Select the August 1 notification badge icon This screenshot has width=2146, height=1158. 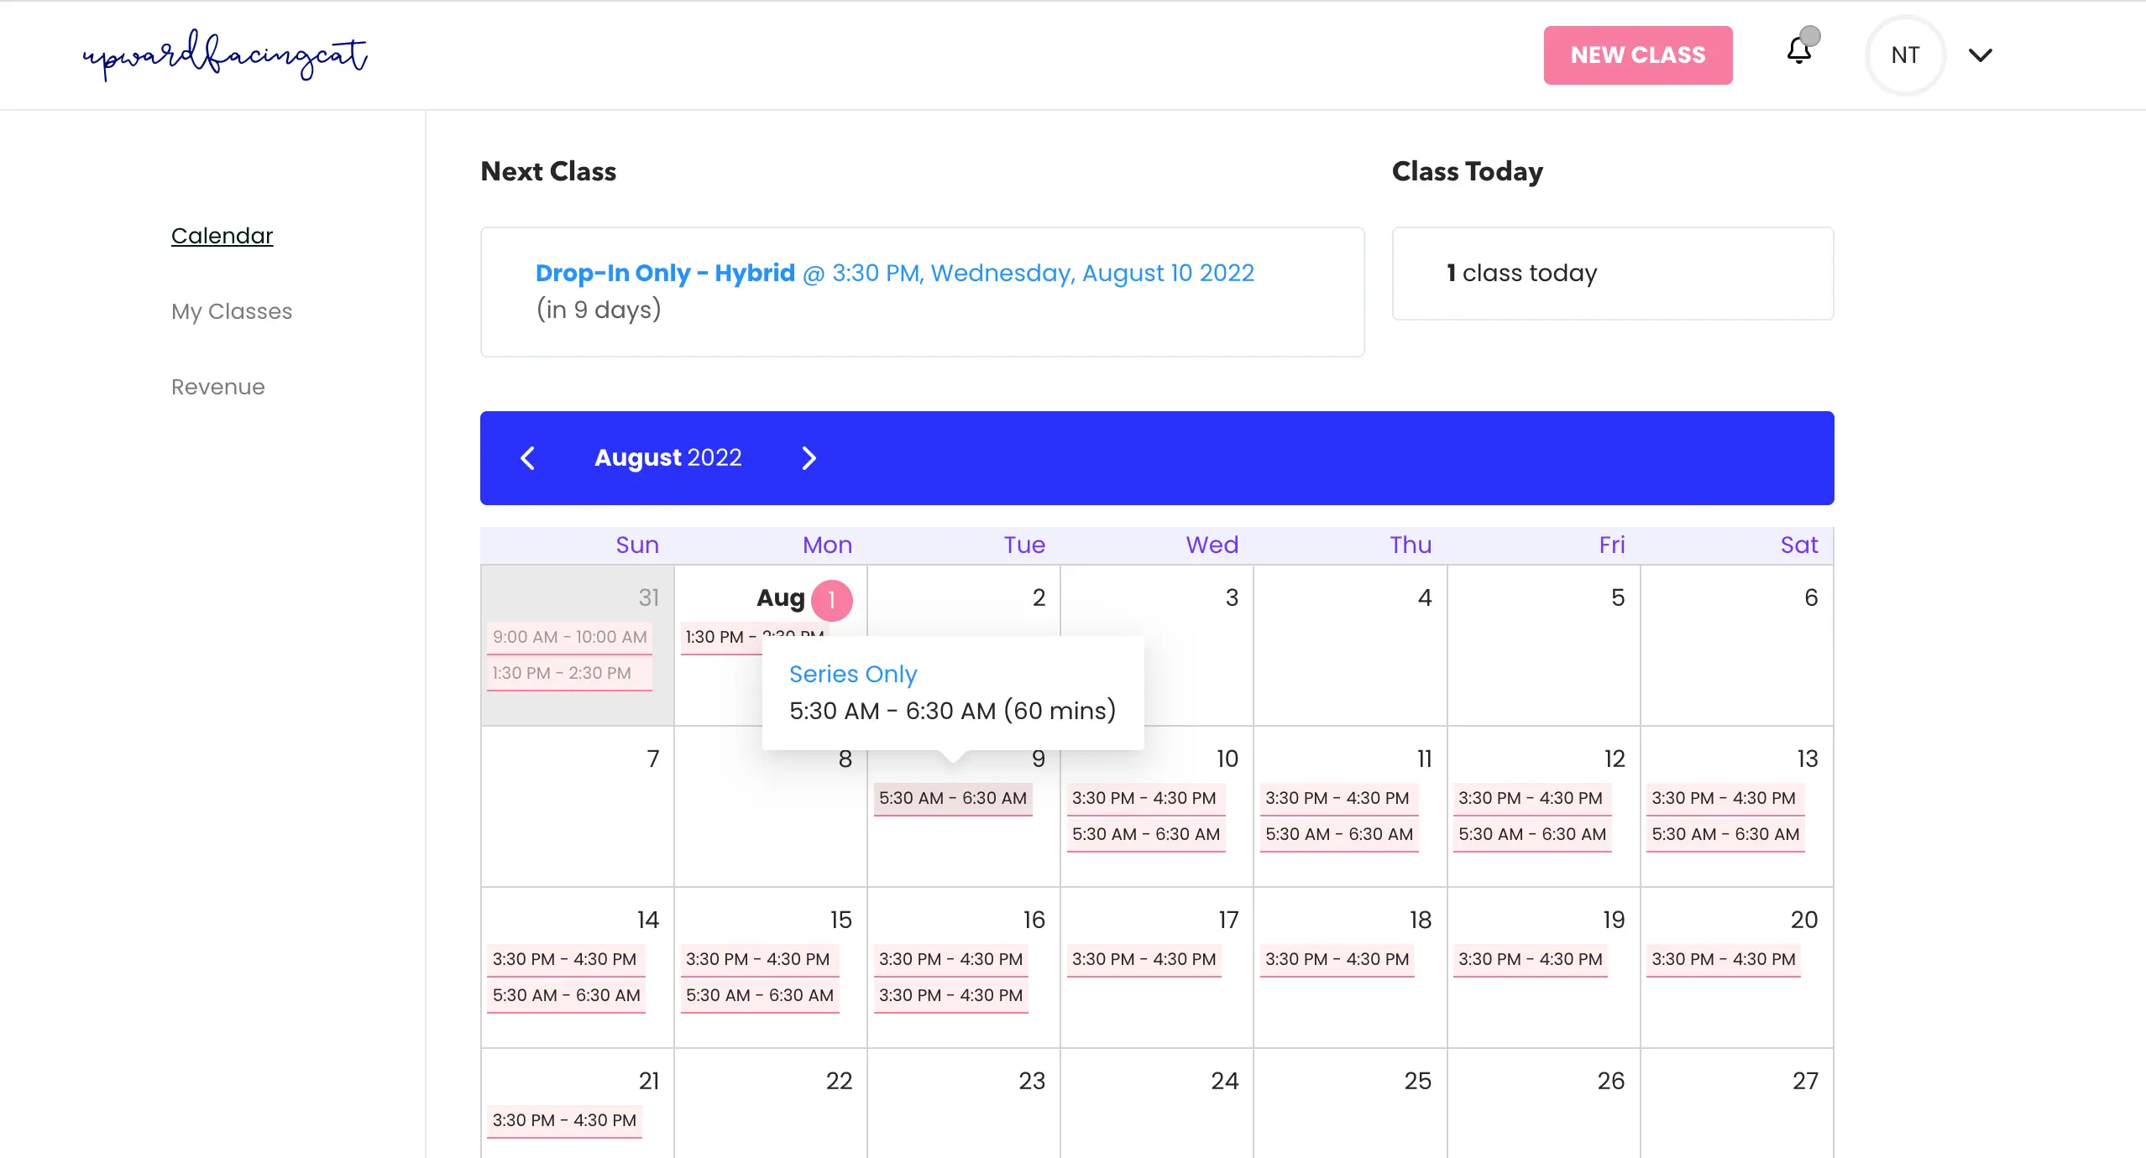click(830, 599)
